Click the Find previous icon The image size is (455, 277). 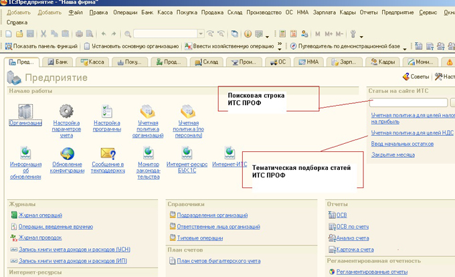pos(221,34)
